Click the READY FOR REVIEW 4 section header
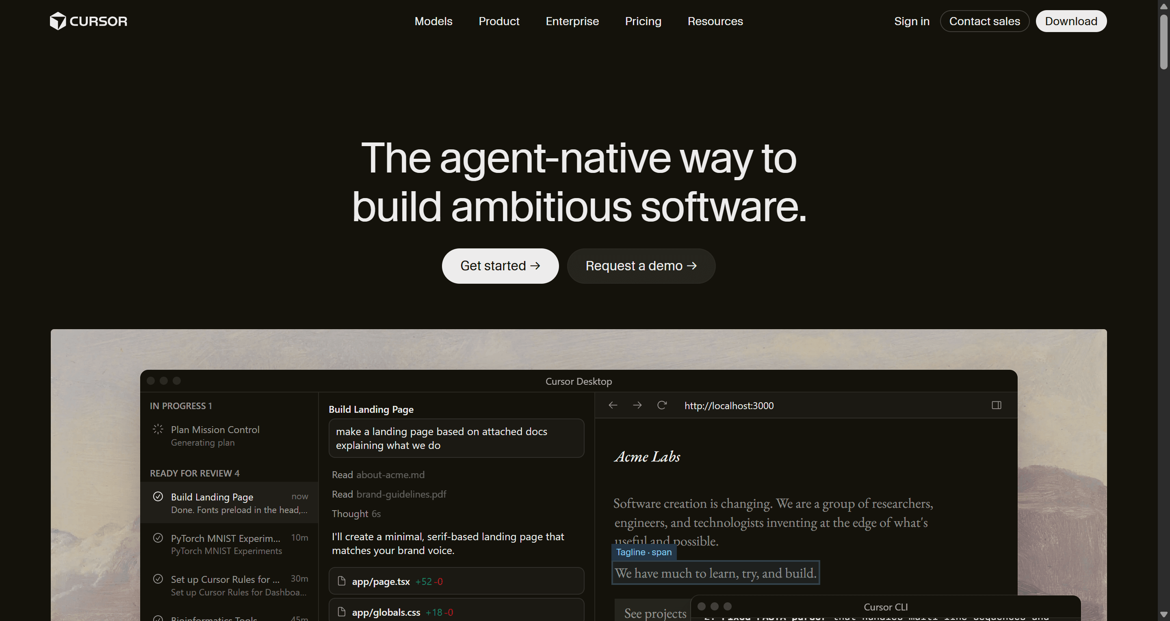The height and width of the screenshot is (621, 1170). click(195, 473)
